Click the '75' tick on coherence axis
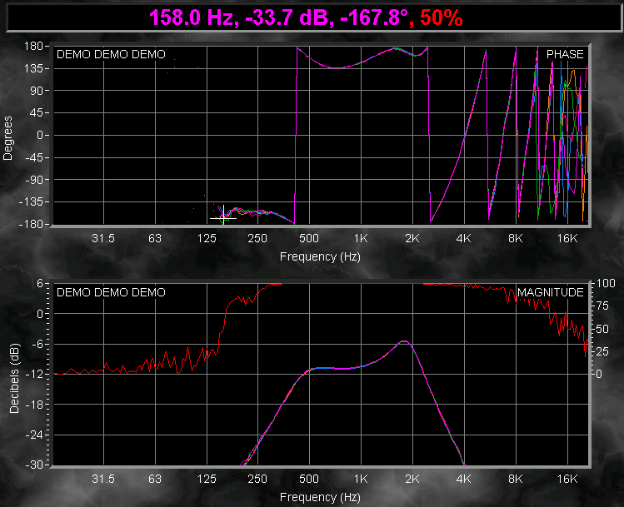 click(603, 306)
